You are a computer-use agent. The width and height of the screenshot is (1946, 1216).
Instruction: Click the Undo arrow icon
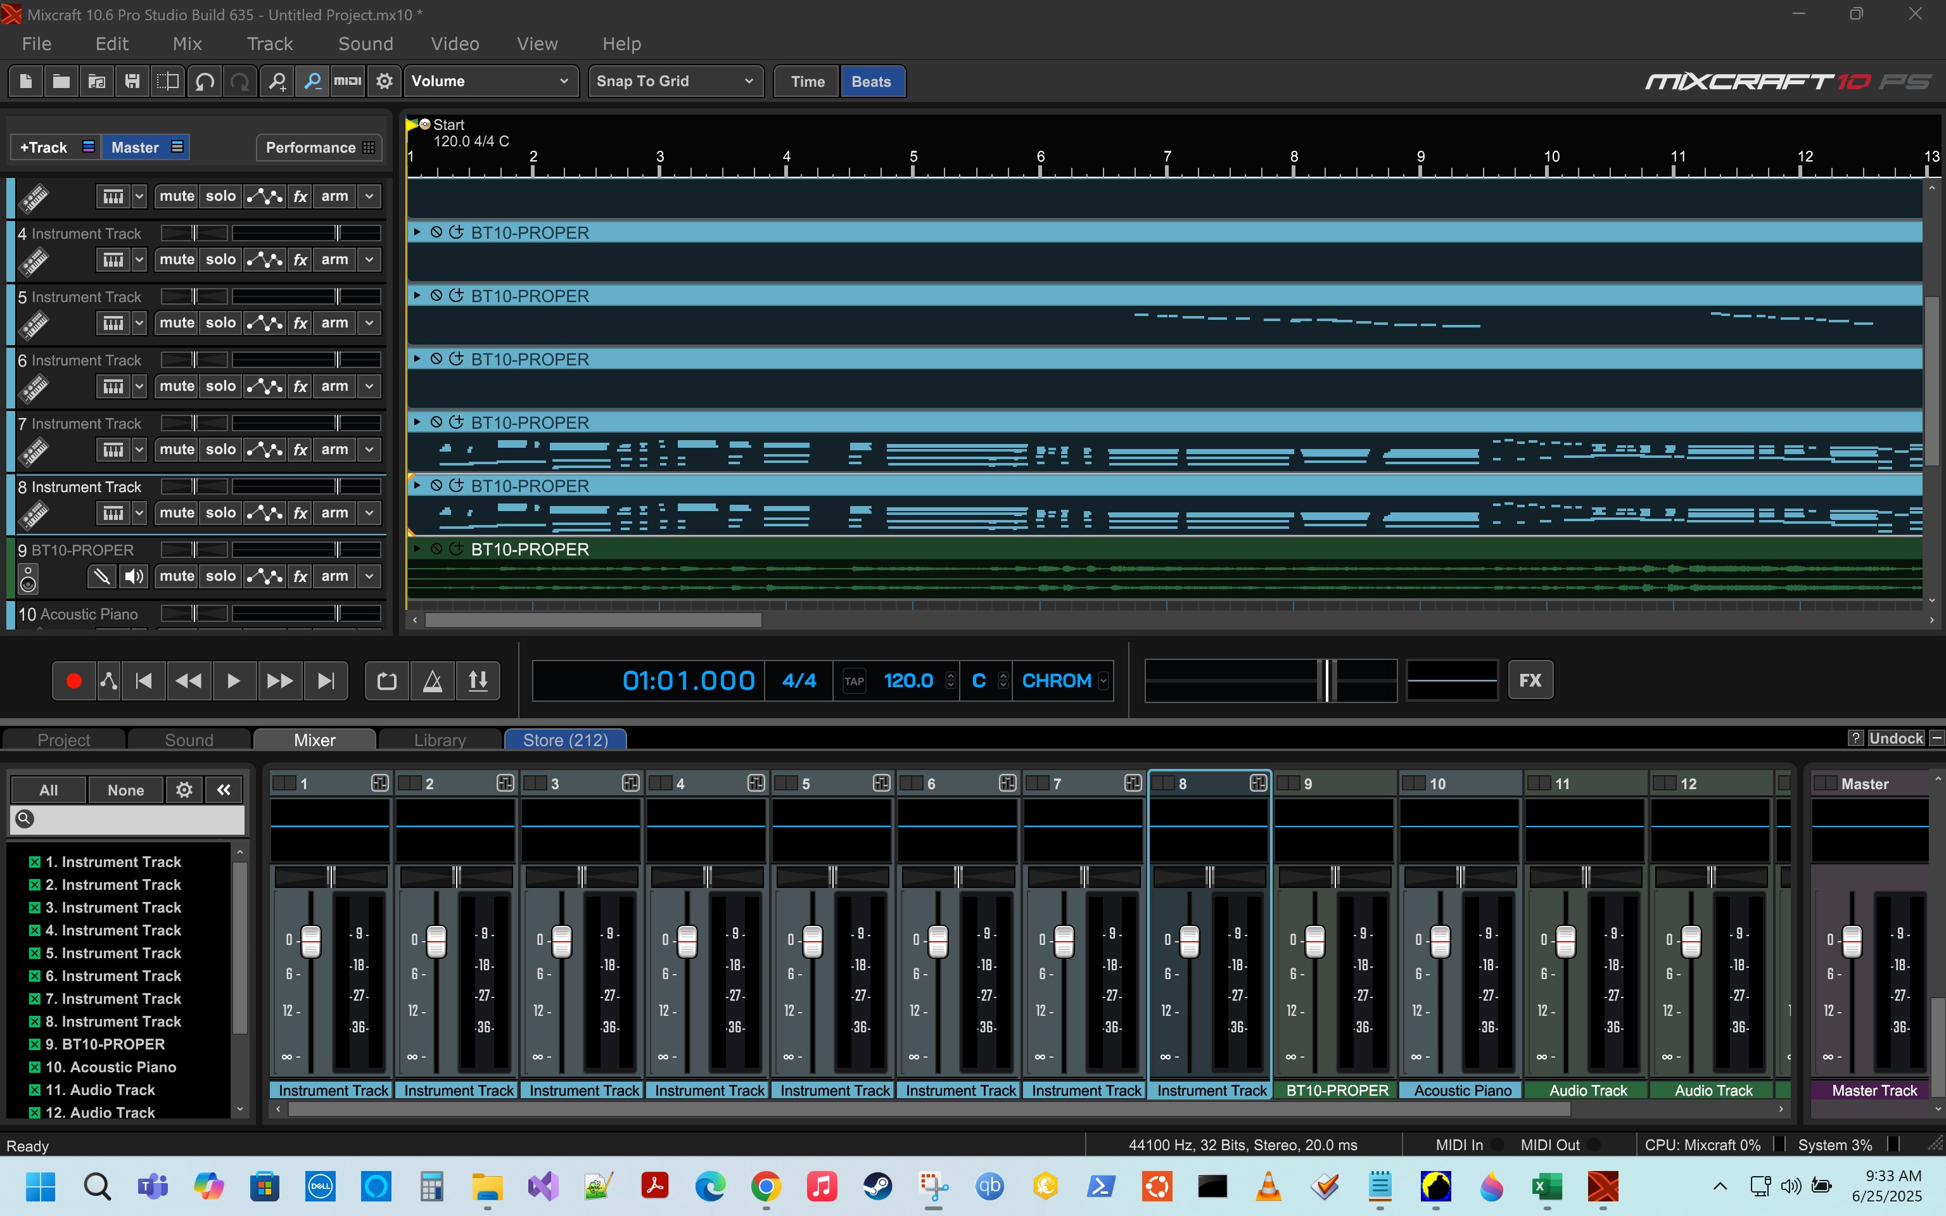coord(204,81)
